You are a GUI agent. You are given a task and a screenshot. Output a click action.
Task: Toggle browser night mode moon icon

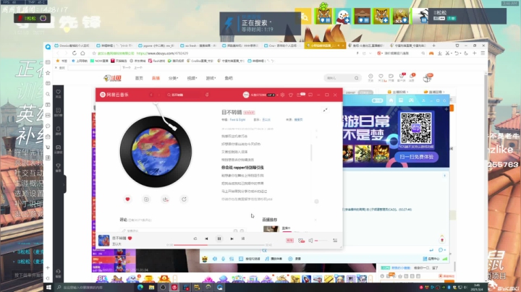pos(466,53)
